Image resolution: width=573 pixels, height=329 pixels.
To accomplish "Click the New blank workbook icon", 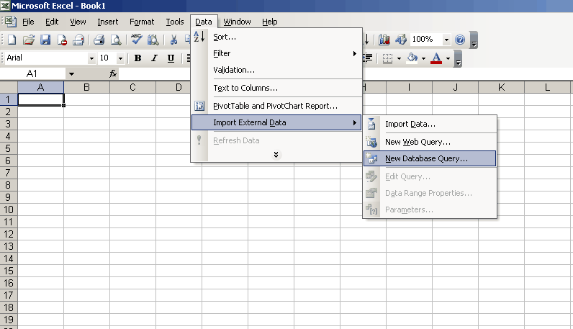I will click(x=12, y=40).
